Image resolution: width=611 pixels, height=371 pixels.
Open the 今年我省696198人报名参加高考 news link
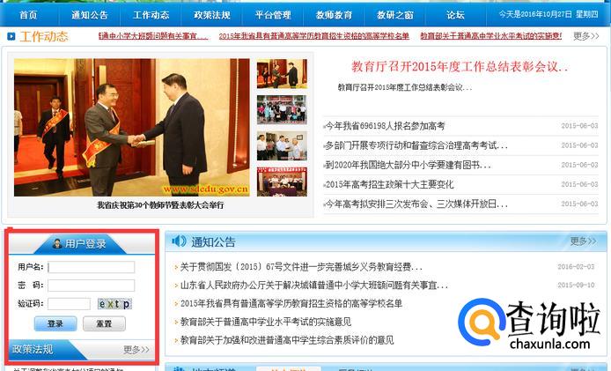pos(385,126)
